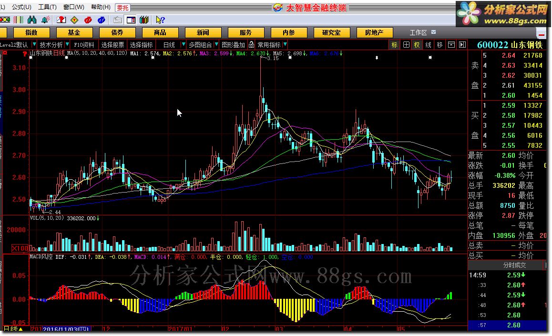This screenshot has height=336, width=552.
Task: Open the 窗口(W) menu
Action: click(73, 7)
